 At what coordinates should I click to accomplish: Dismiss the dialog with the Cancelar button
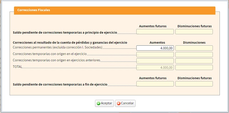125,103
